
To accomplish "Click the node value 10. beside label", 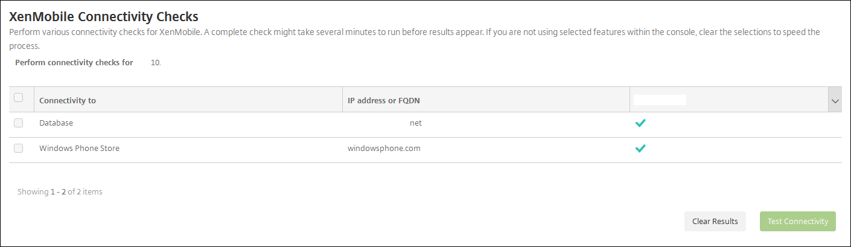I will coord(156,62).
